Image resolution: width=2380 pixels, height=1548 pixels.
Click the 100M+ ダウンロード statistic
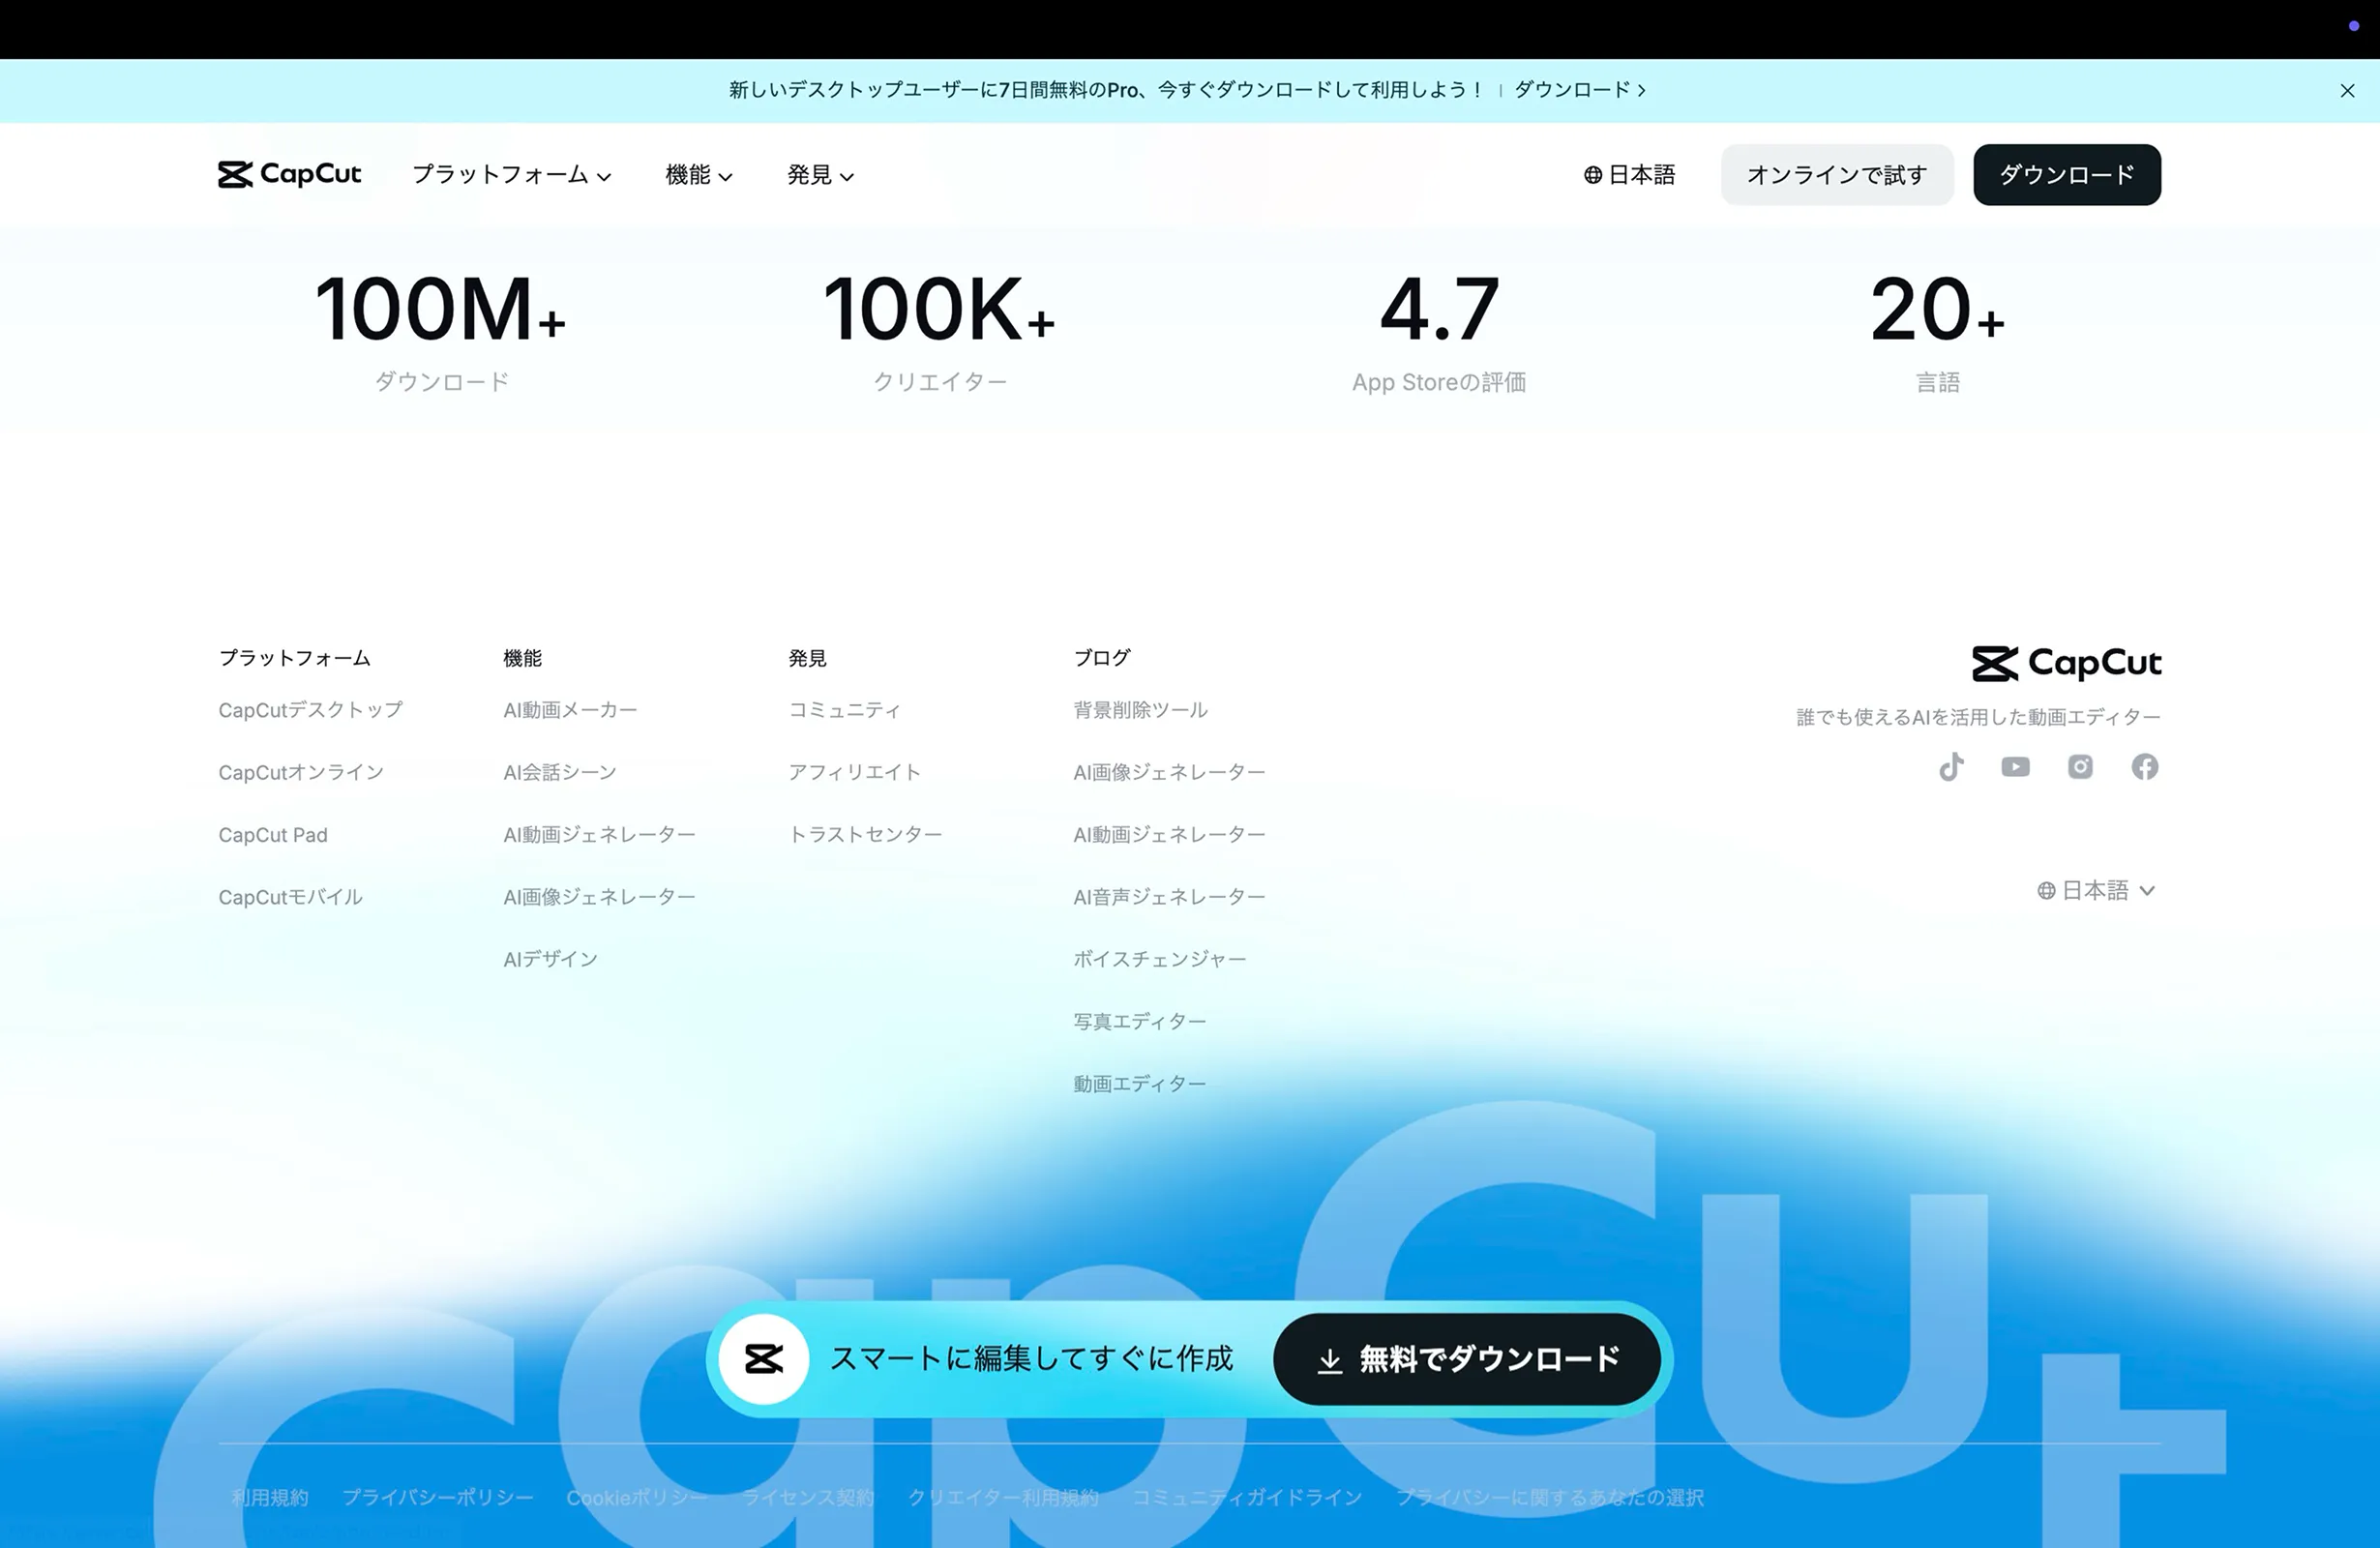[x=441, y=333]
